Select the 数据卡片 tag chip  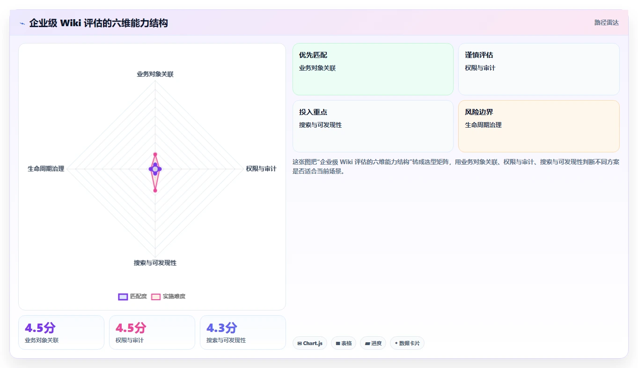point(407,343)
